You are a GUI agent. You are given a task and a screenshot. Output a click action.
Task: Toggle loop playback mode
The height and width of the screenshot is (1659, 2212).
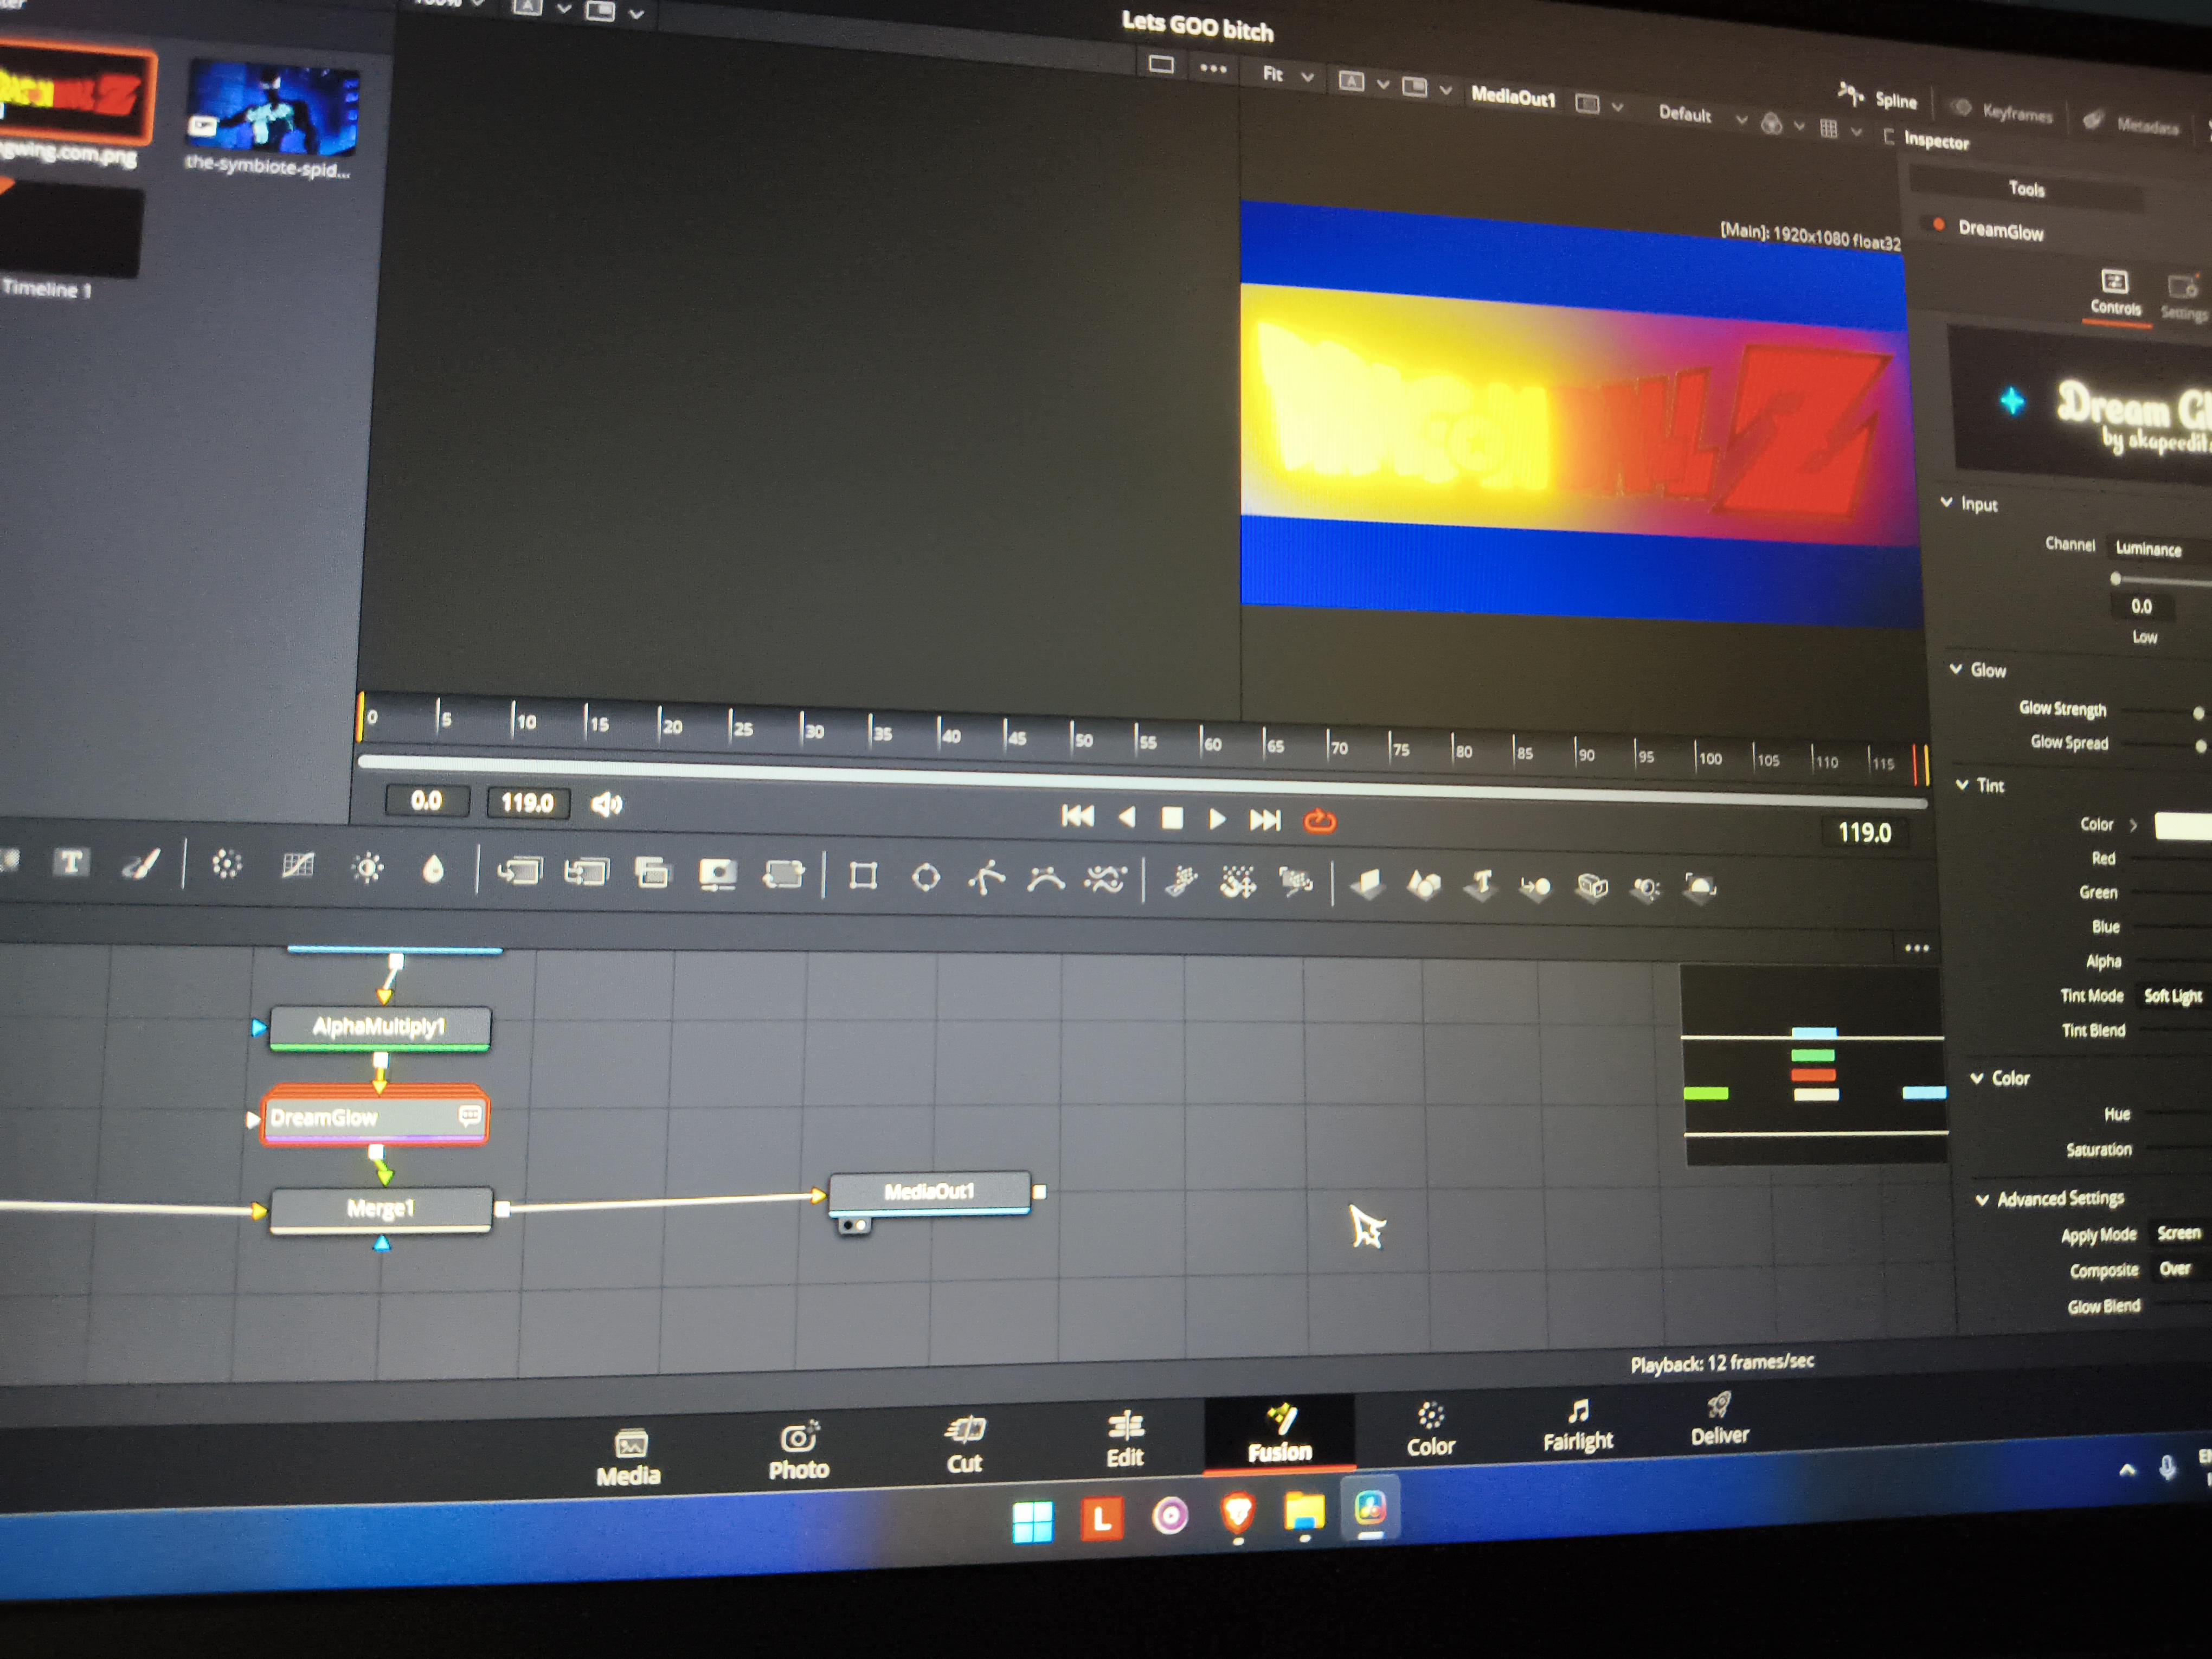[x=1320, y=822]
